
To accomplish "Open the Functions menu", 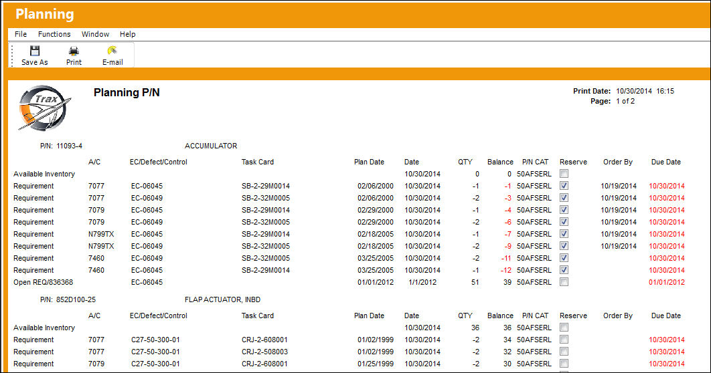I will pyautogui.click(x=54, y=34).
